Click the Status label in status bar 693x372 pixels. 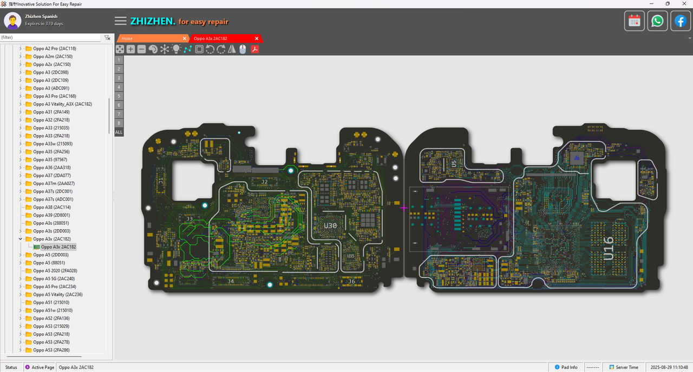[x=11, y=367]
